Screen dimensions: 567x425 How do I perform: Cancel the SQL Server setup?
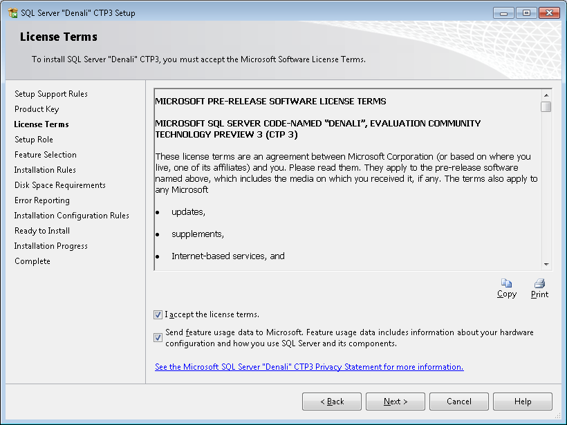pos(459,402)
